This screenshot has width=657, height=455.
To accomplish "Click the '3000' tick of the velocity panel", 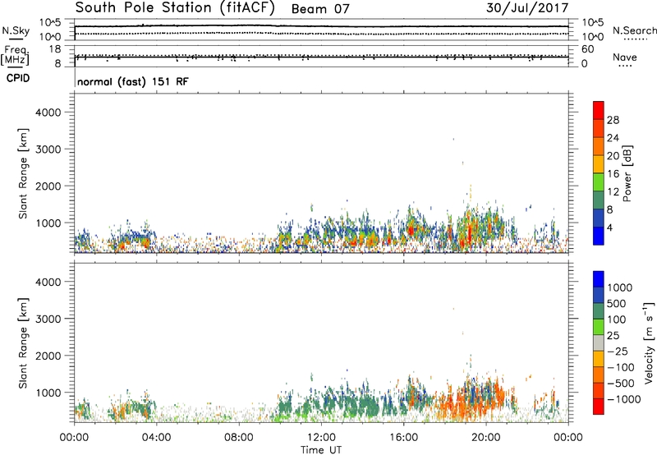I will (x=48, y=319).
